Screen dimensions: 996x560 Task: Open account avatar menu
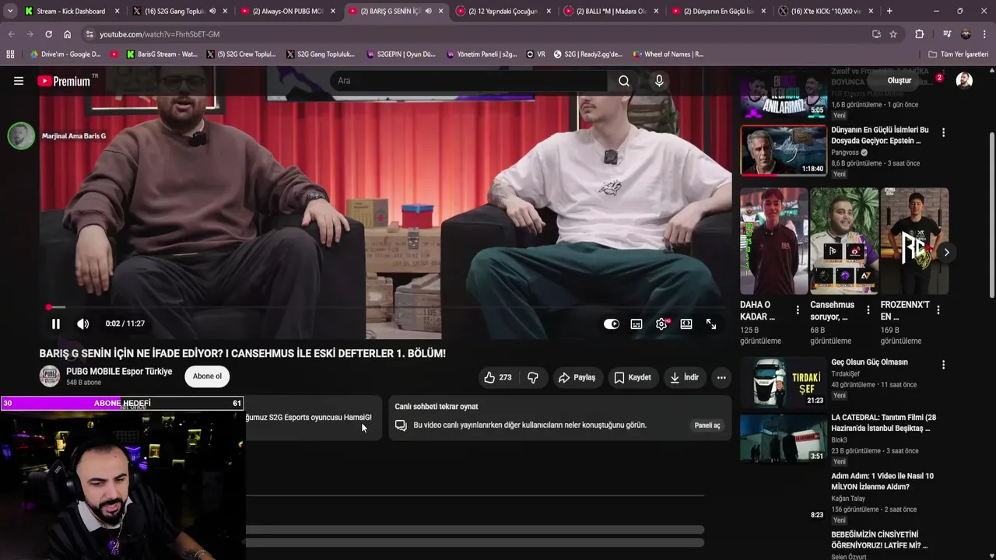point(964,81)
